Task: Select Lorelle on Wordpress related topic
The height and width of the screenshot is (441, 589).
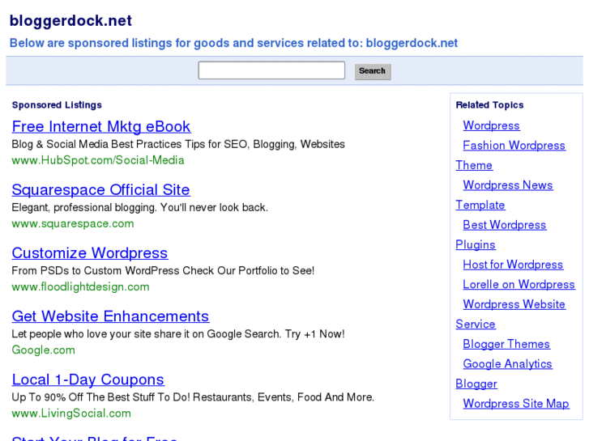Action: click(x=519, y=285)
